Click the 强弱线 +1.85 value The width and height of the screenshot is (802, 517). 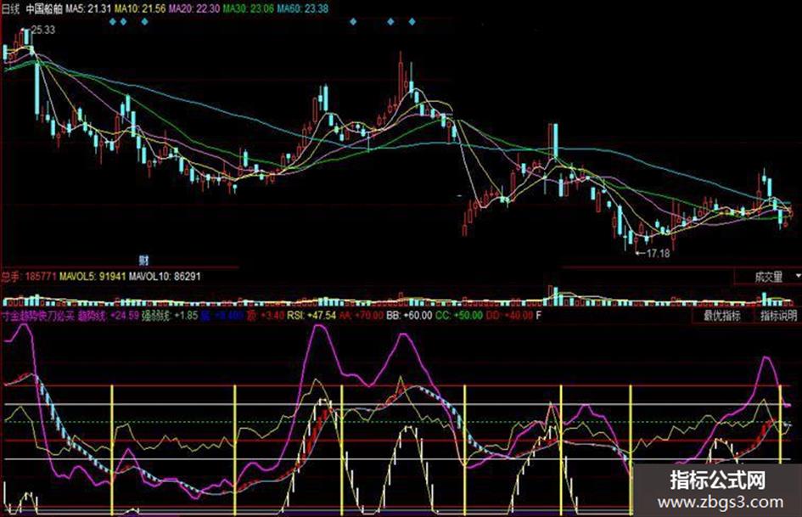click(x=169, y=315)
